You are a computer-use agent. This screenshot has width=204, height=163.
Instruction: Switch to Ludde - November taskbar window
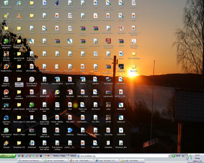point(132,161)
